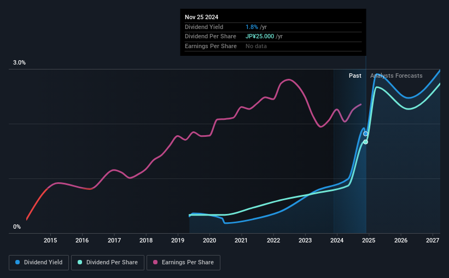Screen dimensions: 449x278
Task: Click the 2025 x-axis year label
Action: pyautogui.click(x=369, y=240)
